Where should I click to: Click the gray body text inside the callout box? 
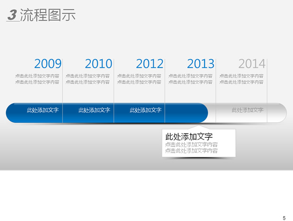191,148
